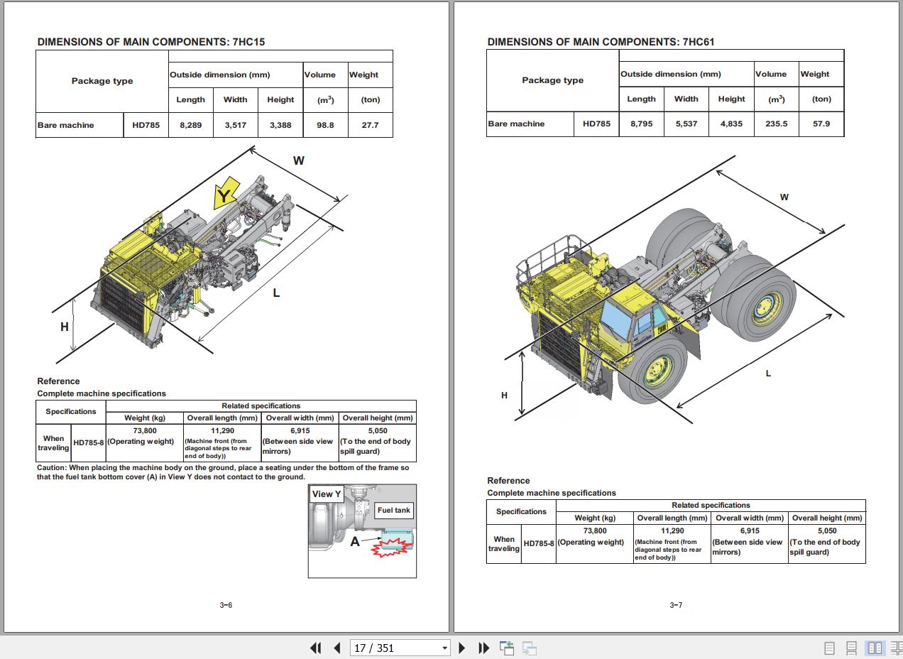
Task: Go to the previous page
Action: tap(337, 648)
